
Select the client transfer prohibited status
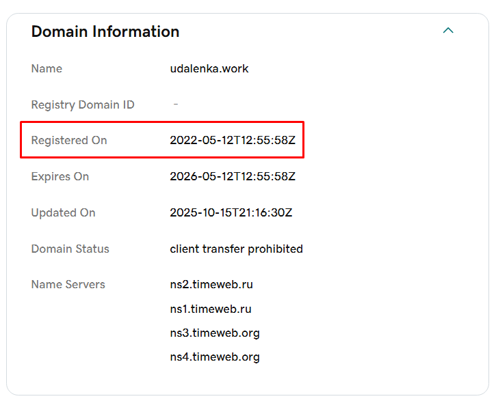236,249
